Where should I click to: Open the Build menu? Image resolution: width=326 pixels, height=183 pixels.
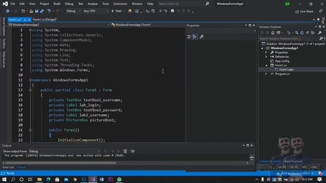pyautogui.click(x=57, y=4)
